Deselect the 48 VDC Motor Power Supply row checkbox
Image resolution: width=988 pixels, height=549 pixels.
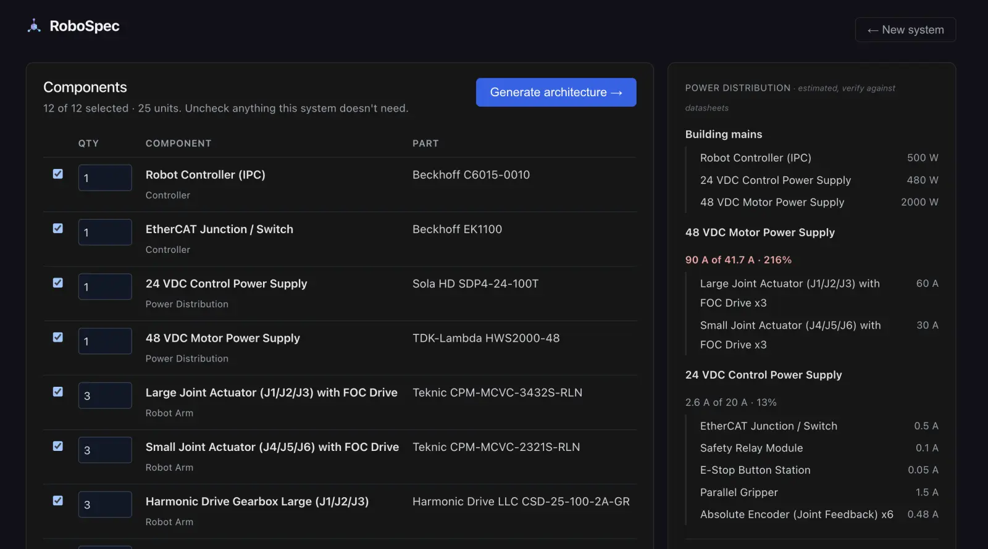[x=58, y=337]
